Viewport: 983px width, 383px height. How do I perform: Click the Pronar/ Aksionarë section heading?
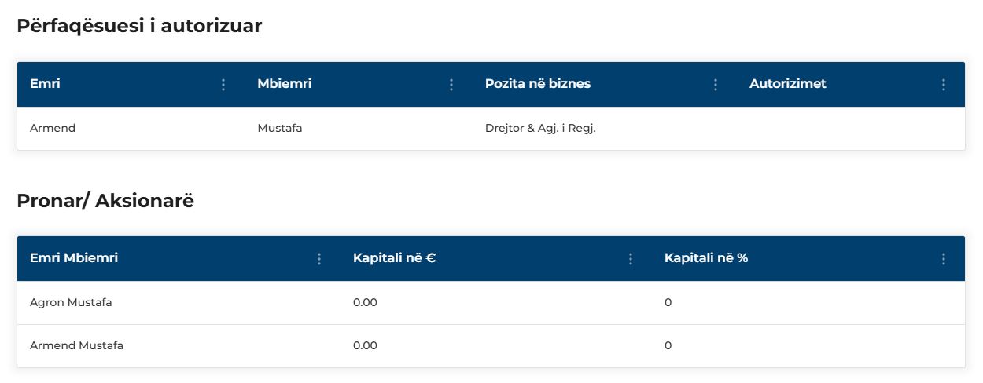point(105,201)
